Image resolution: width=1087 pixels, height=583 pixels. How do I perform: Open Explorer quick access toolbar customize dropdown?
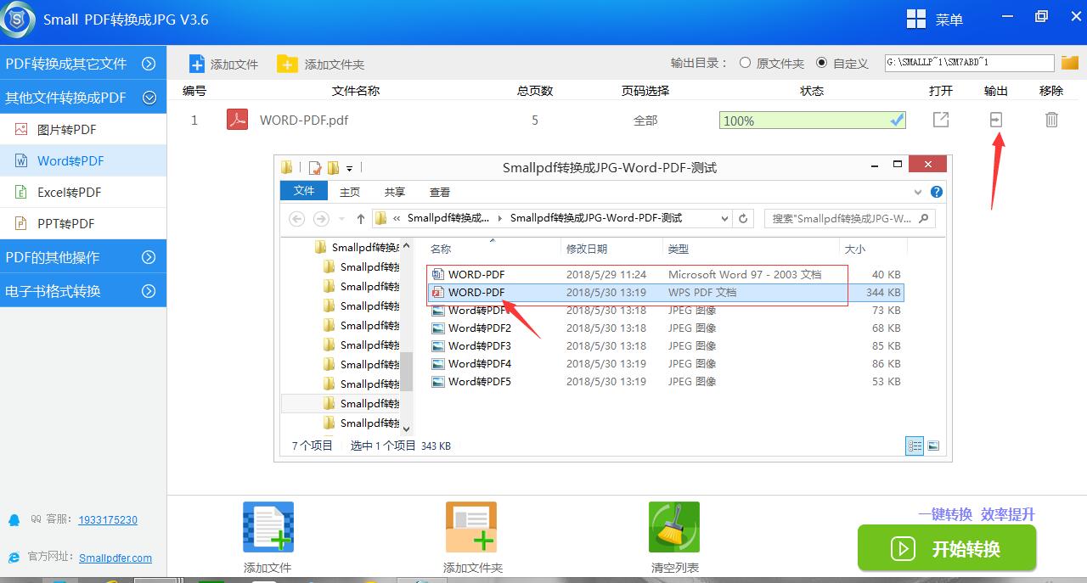tap(349, 168)
